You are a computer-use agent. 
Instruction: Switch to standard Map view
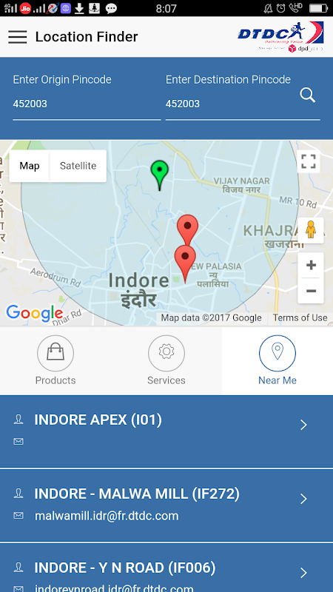(30, 166)
